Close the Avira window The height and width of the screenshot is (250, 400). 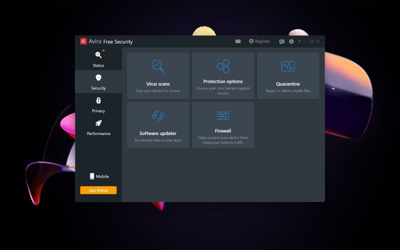pos(318,41)
